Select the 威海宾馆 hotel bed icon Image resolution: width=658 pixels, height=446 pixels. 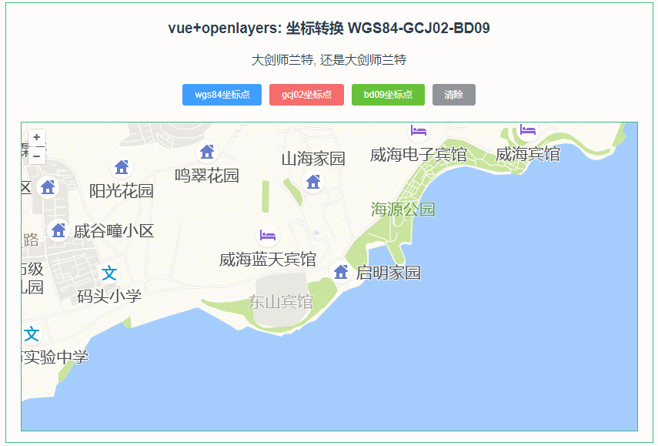click(526, 131)
